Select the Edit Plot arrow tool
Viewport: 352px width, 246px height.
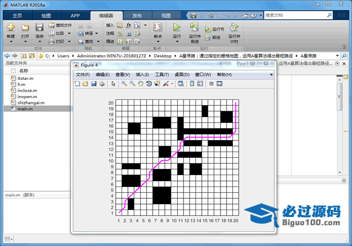pyautogui.click(x=113, y=84)
